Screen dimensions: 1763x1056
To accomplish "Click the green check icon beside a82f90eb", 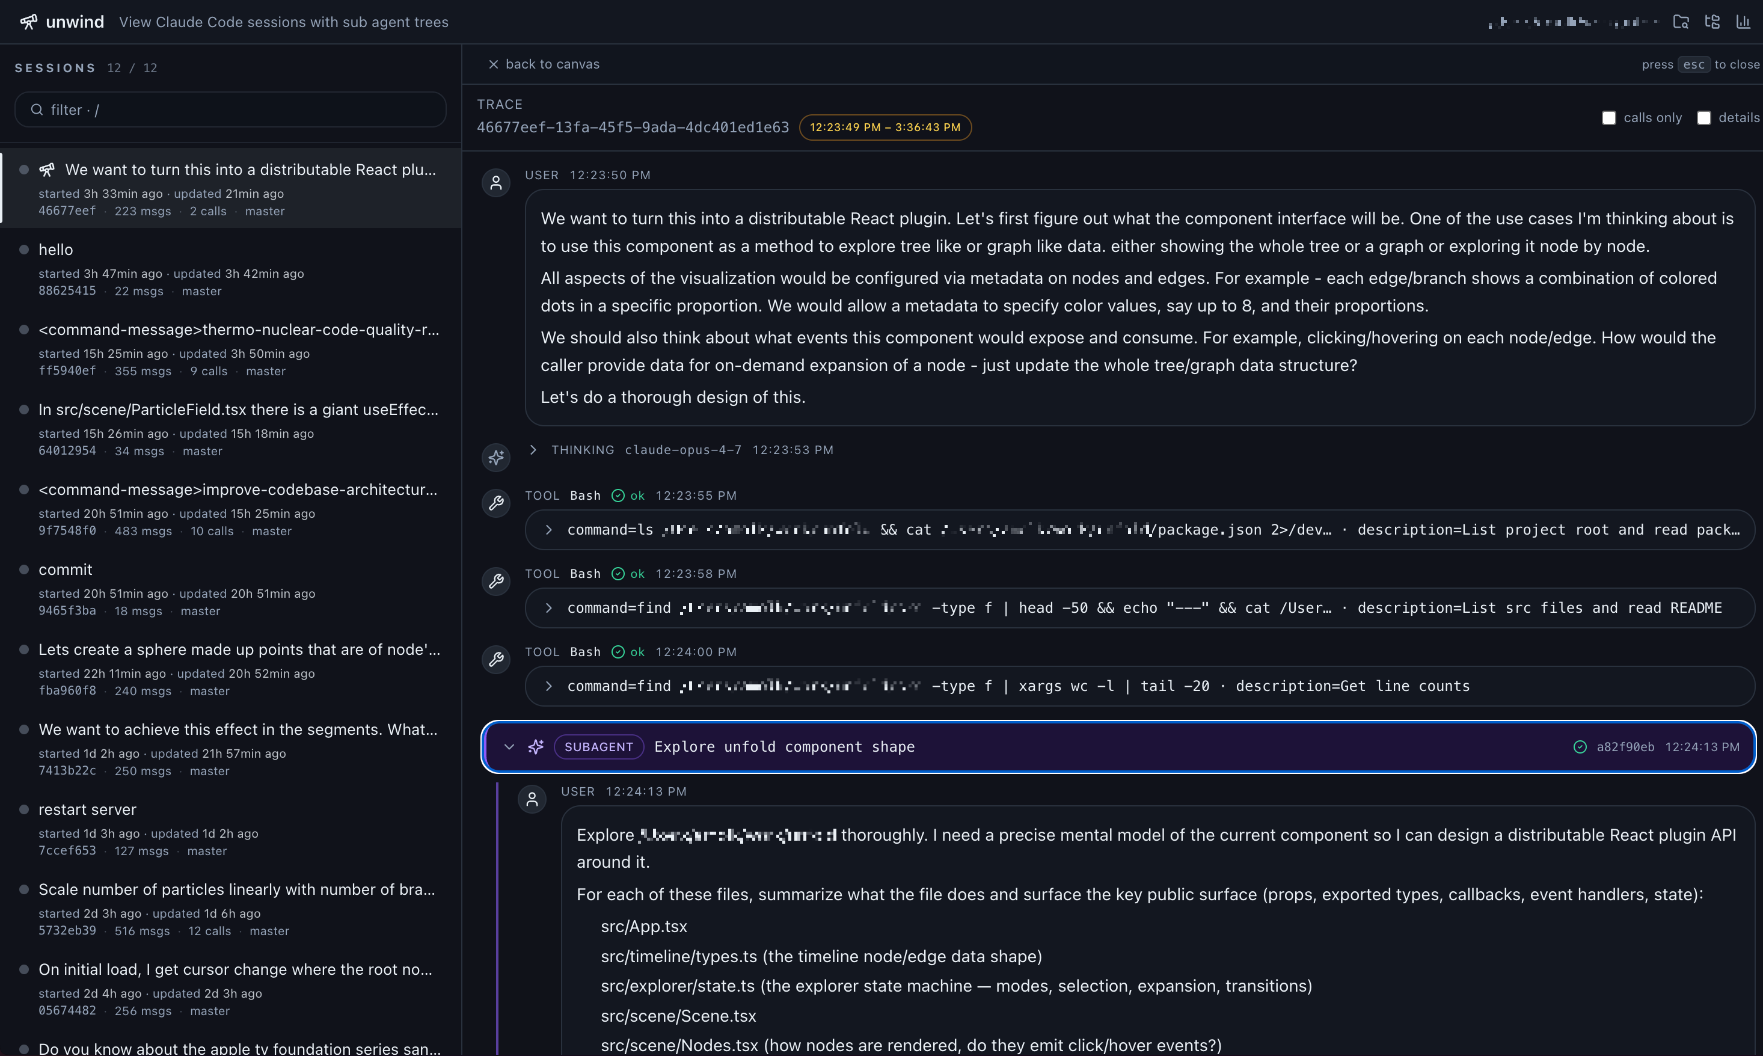I will (1580, 746).
